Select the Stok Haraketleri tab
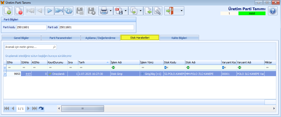This screenshot has height=117, width=281. pos(140,38)
